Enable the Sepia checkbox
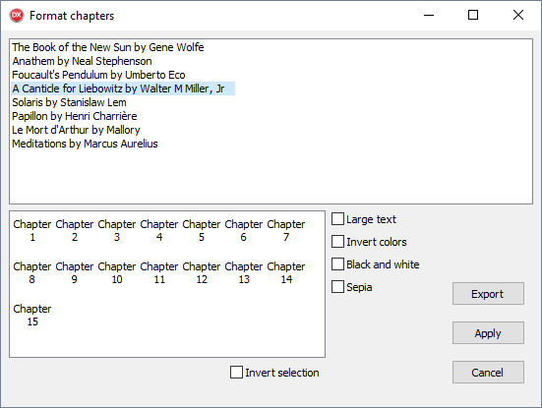The width and height of the screenshot is (542, 408). point(337,287)
